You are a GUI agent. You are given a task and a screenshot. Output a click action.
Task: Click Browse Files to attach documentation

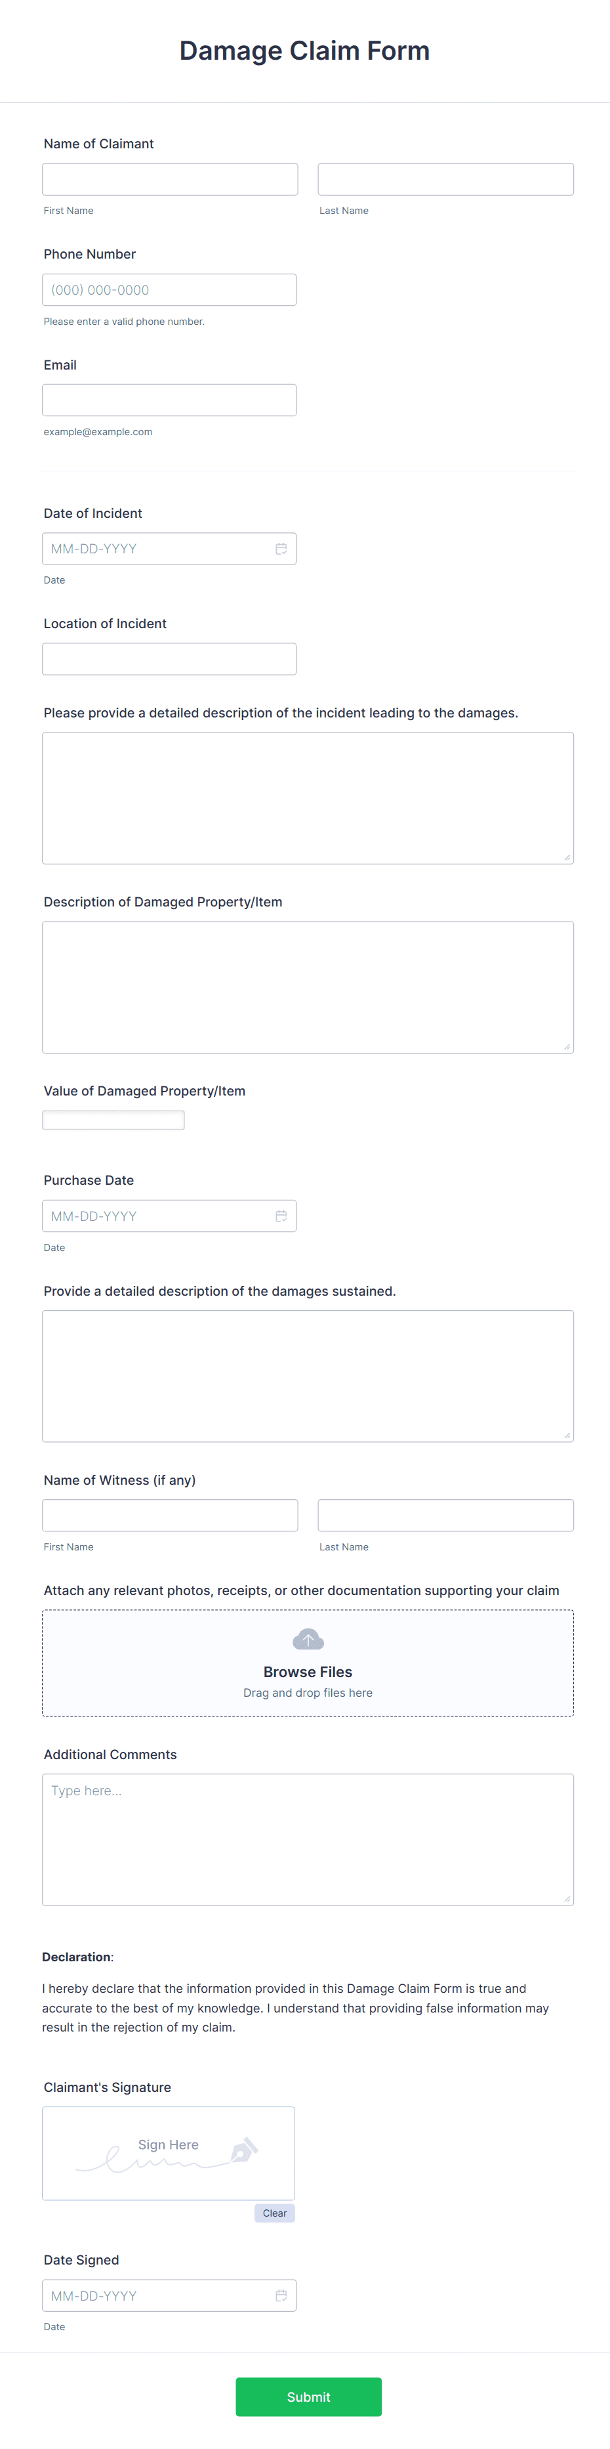pos(307,1671)
